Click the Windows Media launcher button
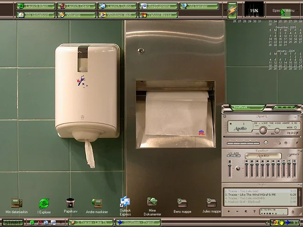The width and height of the screenshot is (303, 227). pyautogui.click(x=117, y=15)
